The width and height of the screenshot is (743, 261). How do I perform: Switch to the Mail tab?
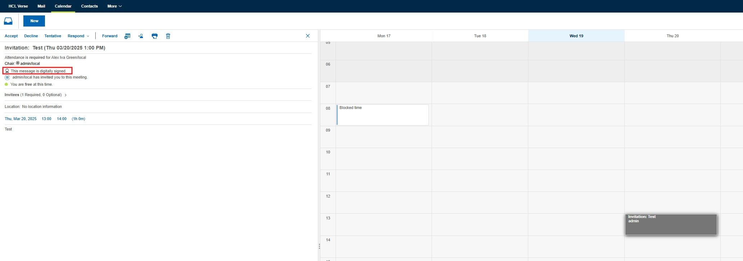click(x=41, y=6)
